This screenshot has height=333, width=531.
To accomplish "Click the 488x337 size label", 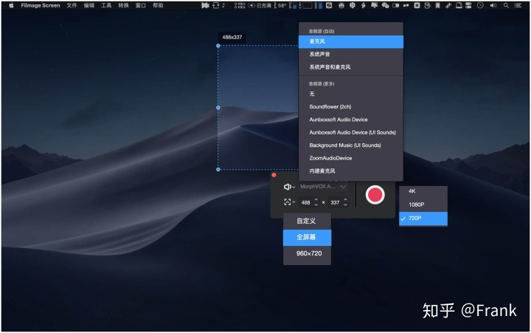I will [232, 38].
